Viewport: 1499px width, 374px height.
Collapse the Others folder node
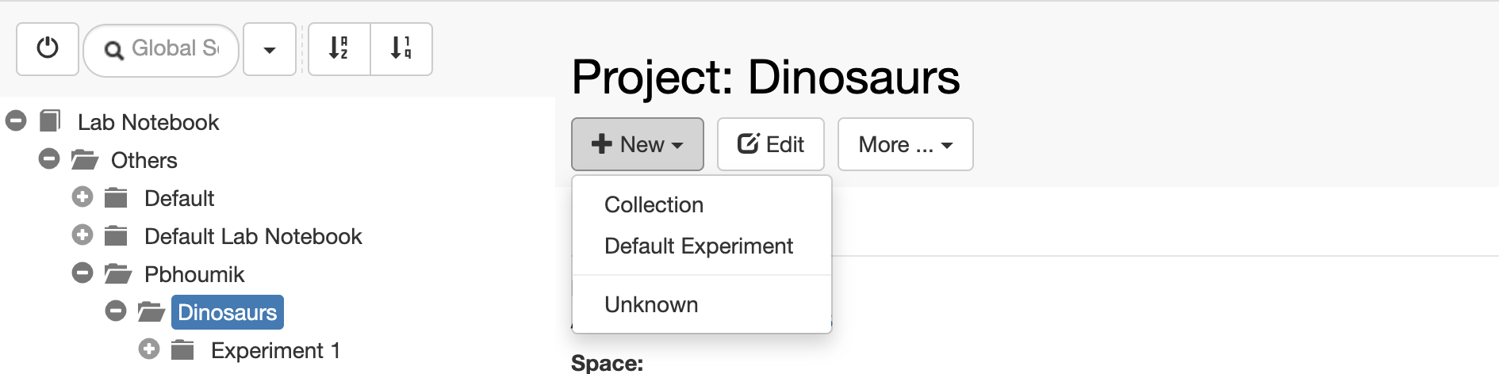point(49,159)
